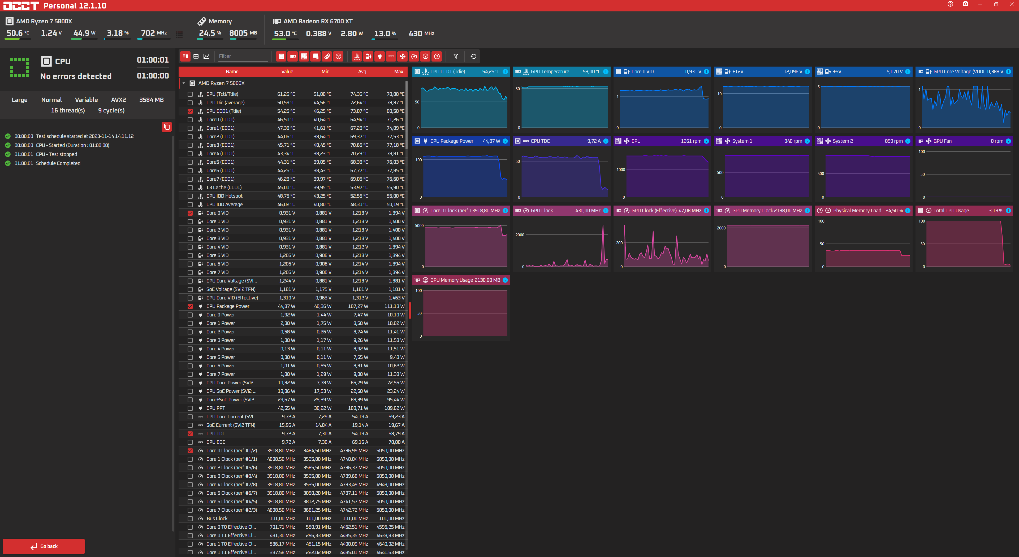1019x557 pixels.
Task: Click the info icon on CPU Package Power graph
Action: [505, 141]
